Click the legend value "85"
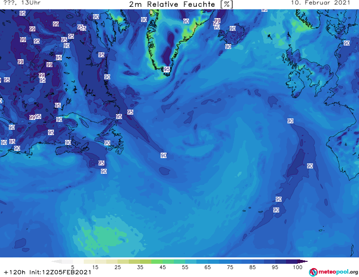359x277 pixels. 253,267
